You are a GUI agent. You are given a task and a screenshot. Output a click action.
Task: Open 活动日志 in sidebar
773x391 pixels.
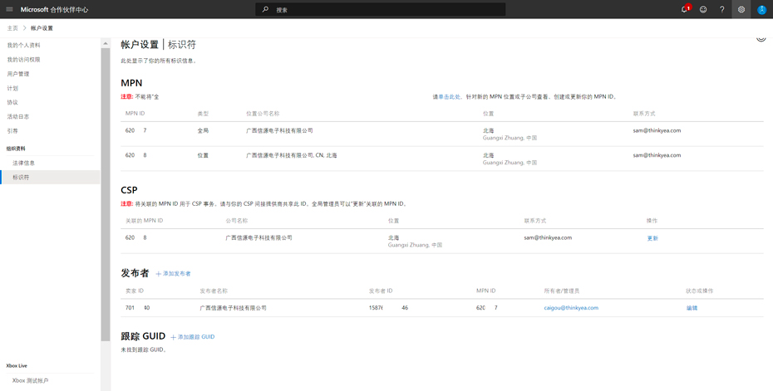(18, 117)
